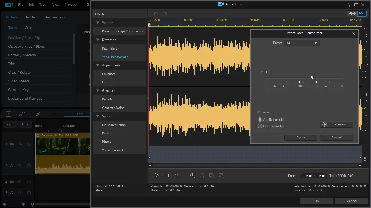Switch to the Animation tab
Viewport: 371px width, 208px height.
pos(55,17)
